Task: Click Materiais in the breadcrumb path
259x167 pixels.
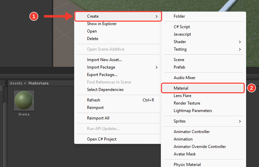Action: (x=39, y=83)
